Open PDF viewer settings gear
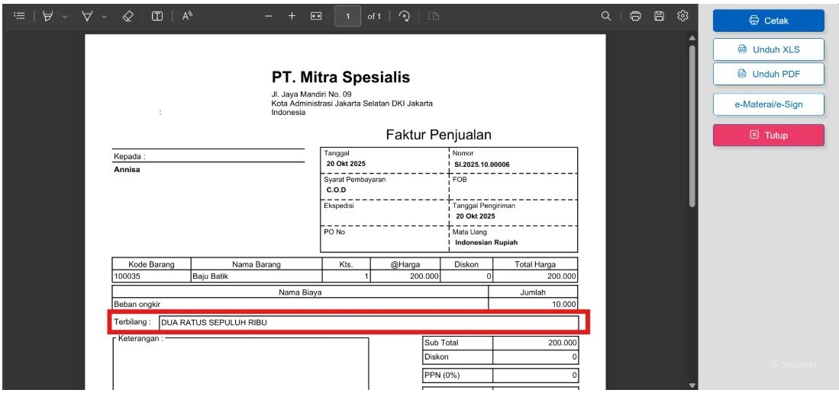 point(682,16)
